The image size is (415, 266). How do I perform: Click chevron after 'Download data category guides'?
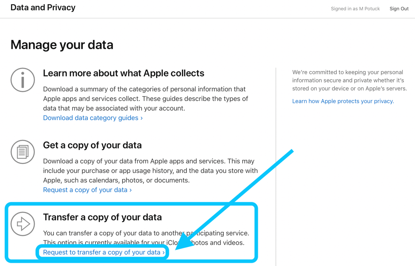click(x=142, y=118)
